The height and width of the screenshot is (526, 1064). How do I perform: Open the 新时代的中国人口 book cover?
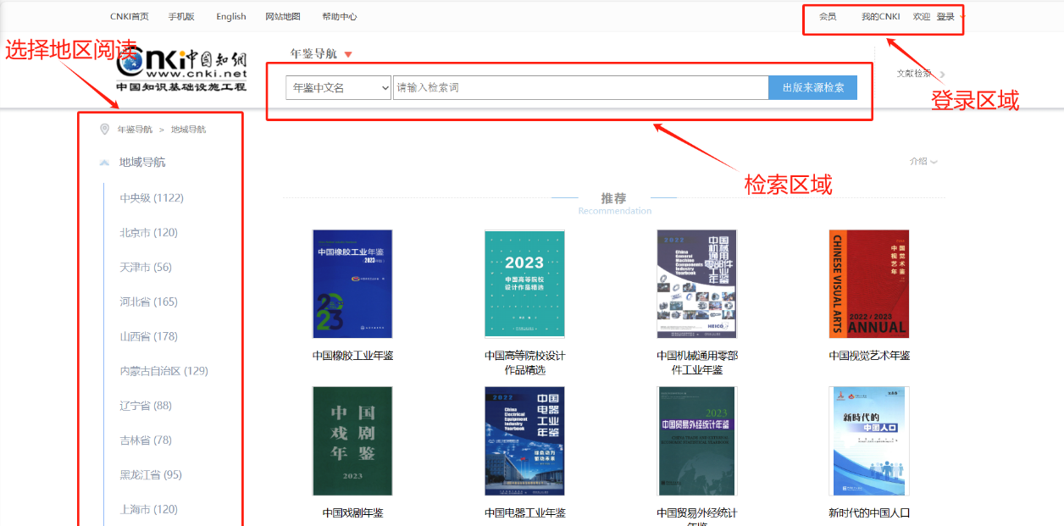(x=869, y=441)
